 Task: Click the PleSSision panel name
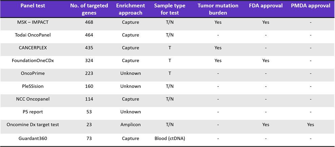coord(33,86)
